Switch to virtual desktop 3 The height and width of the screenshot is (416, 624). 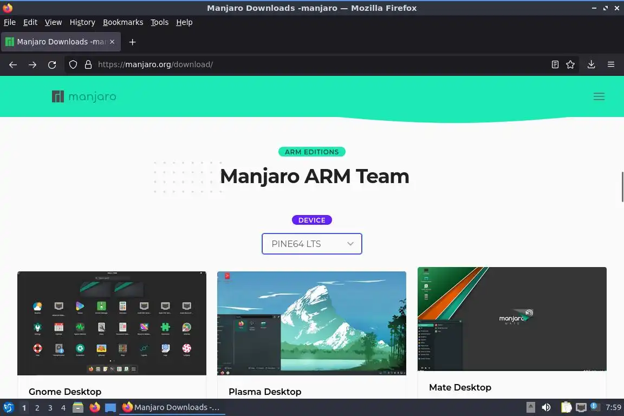50,408
